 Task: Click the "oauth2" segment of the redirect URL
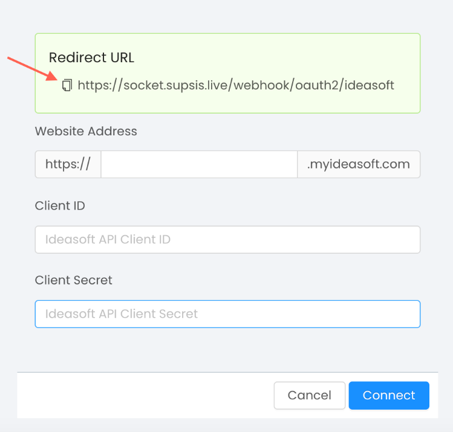316,85
